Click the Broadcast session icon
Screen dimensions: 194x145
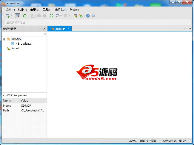coord(13,44)
